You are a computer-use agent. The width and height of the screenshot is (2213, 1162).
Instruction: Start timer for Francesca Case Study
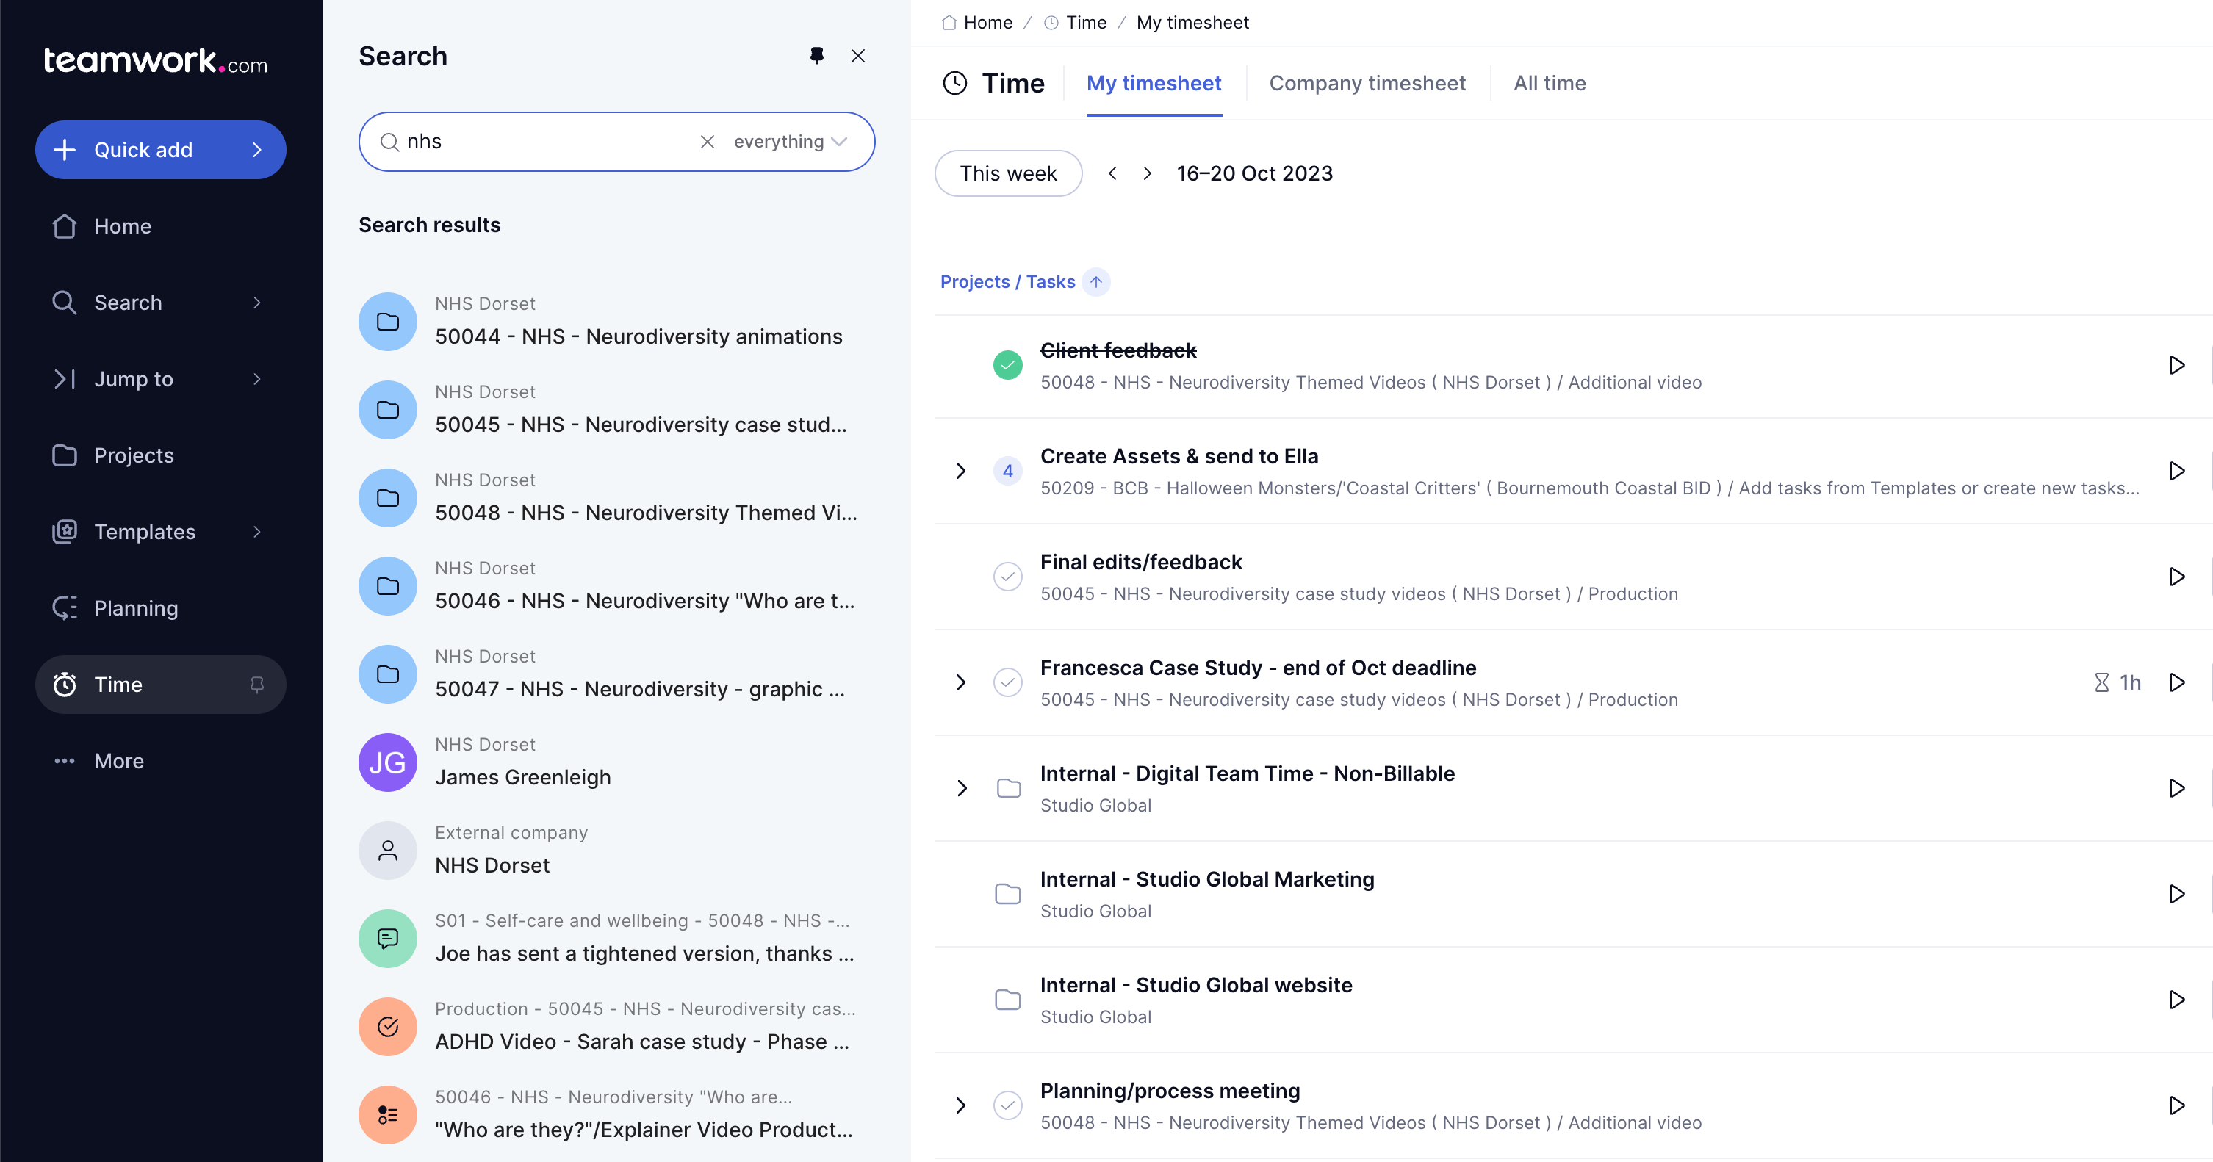point(2176,682)
